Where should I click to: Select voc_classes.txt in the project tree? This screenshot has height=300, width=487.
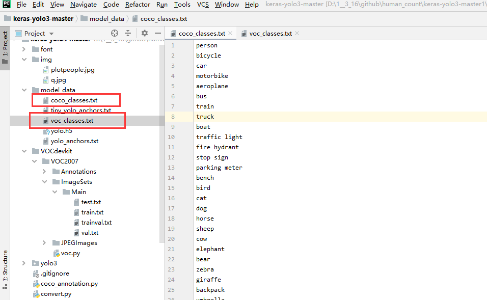coord(72,121)
